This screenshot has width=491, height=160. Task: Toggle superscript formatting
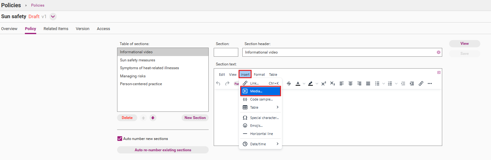[x=324, y=84]
